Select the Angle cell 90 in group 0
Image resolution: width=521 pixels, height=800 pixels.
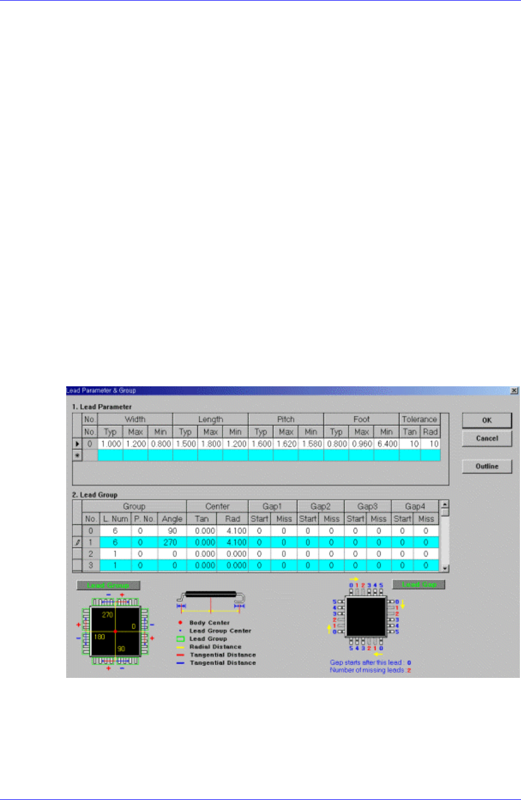click(x=172, y=531)
